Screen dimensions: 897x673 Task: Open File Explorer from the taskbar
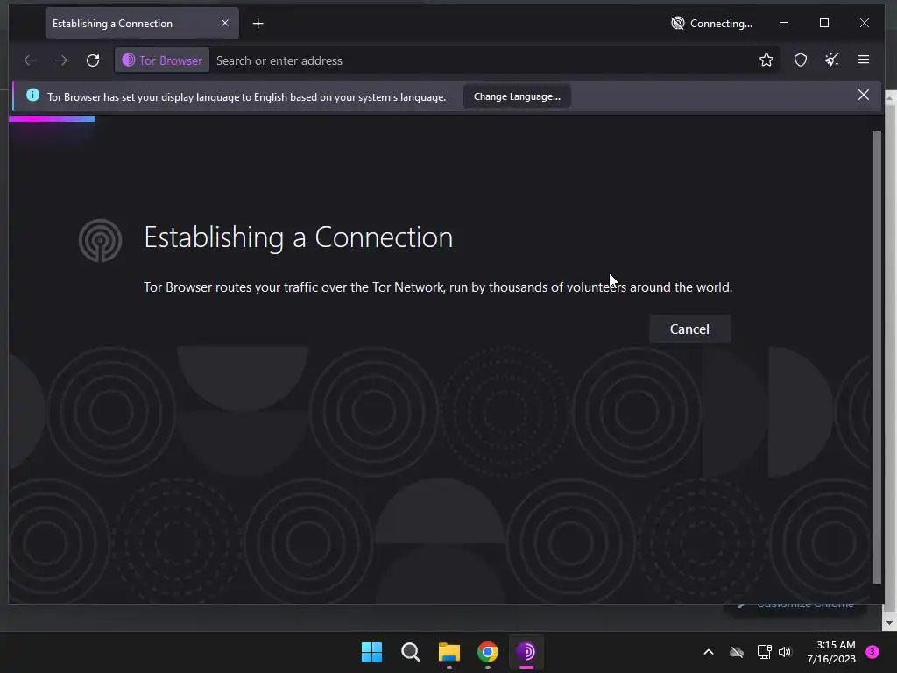click(x=449, y=652)
